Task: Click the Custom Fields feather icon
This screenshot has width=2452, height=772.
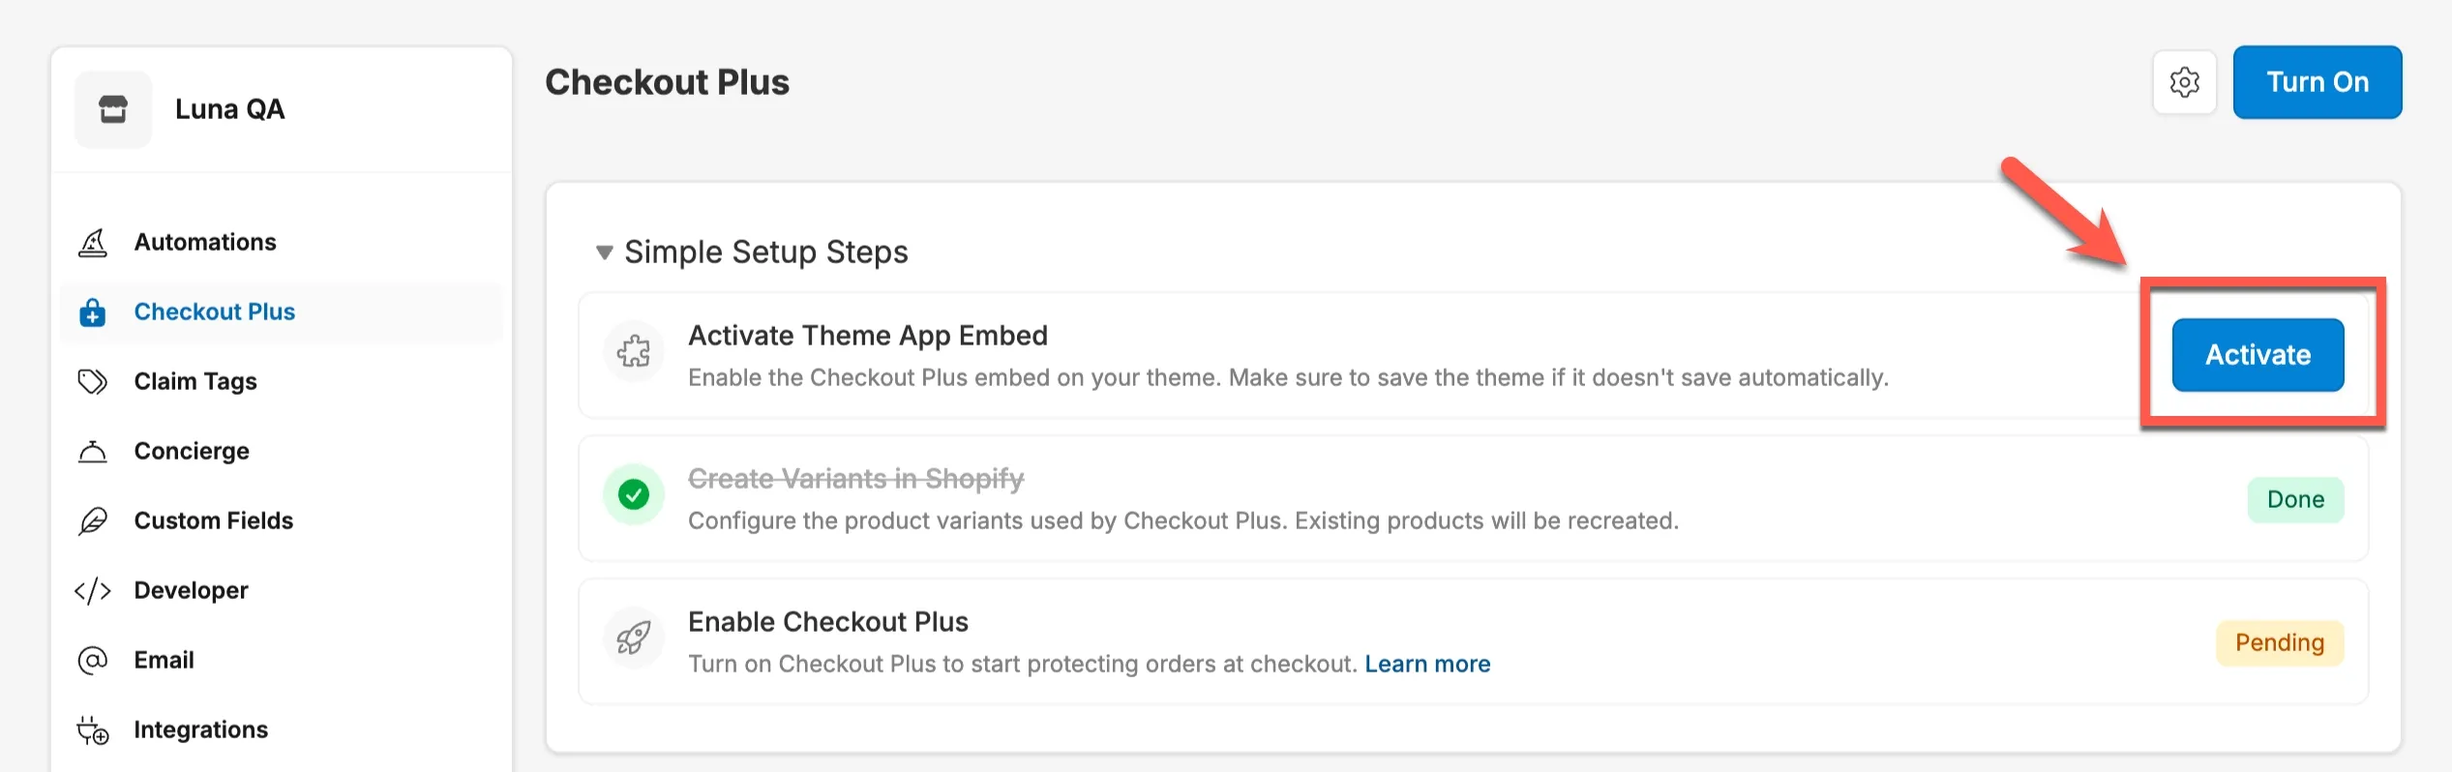Action: tap(93, 520)
